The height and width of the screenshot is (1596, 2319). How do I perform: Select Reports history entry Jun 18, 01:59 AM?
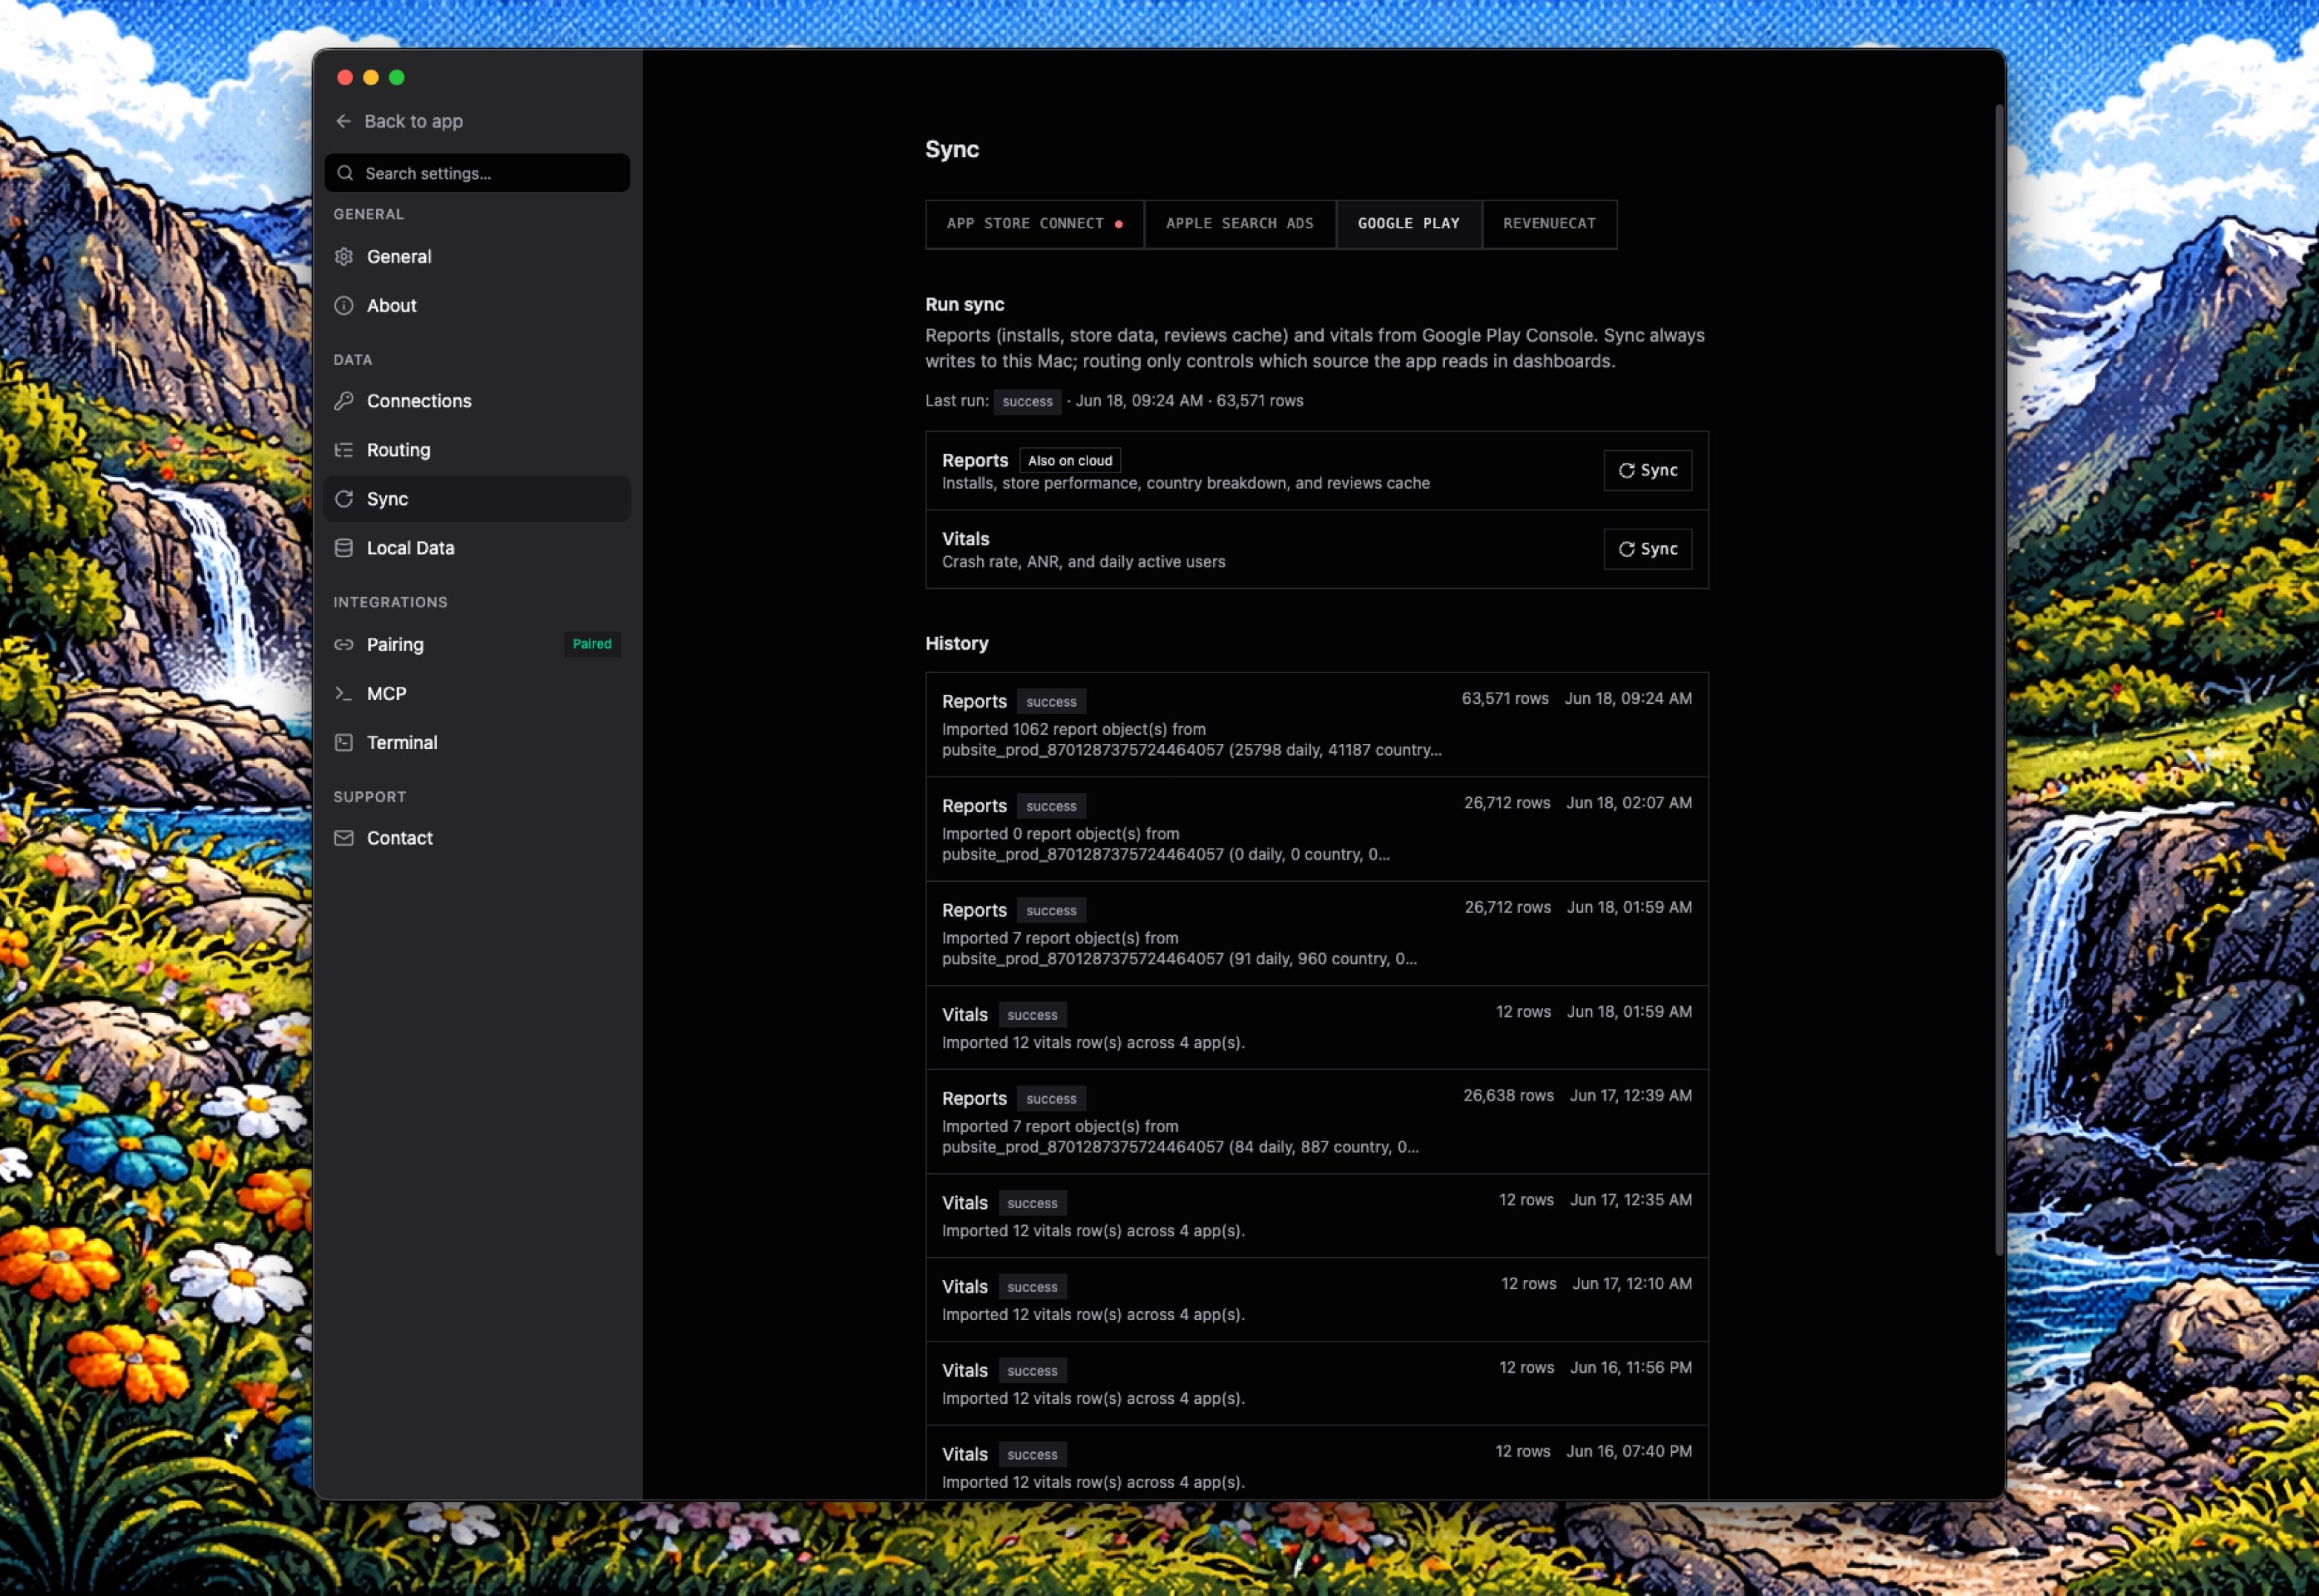(1316, 933)
